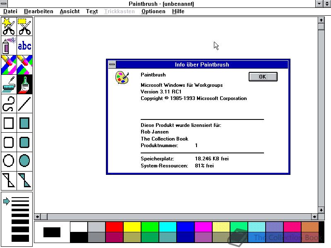Image resolution: width=331 pixels, height=248 pixels.
Task: Select the filled Box tool
Action: [x=24, y=123]
